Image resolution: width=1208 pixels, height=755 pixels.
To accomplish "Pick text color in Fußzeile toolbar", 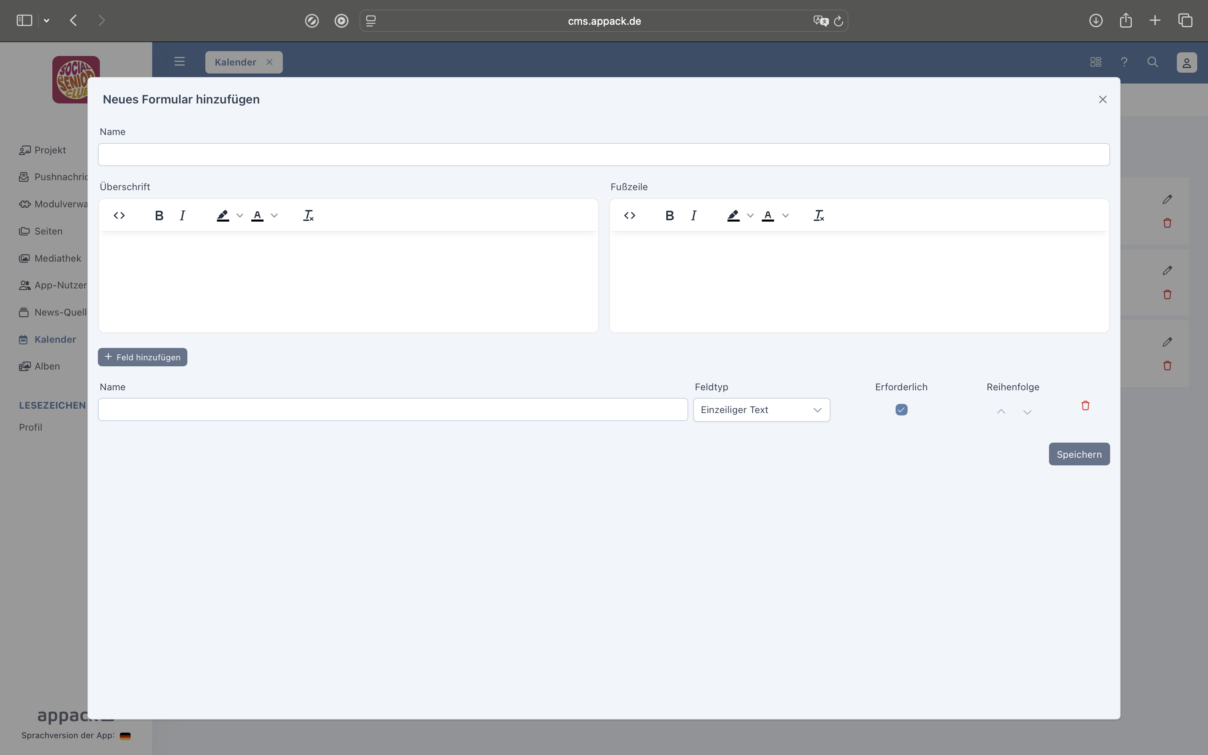I will pos(768,216).
